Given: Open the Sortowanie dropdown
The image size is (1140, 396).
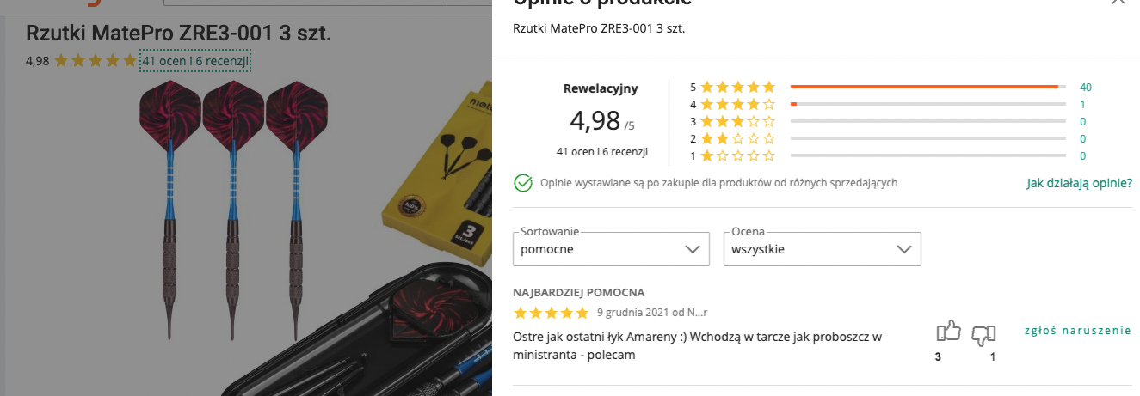Looking at the screenshot, I should pyautogui.click(x=611, y=249).
